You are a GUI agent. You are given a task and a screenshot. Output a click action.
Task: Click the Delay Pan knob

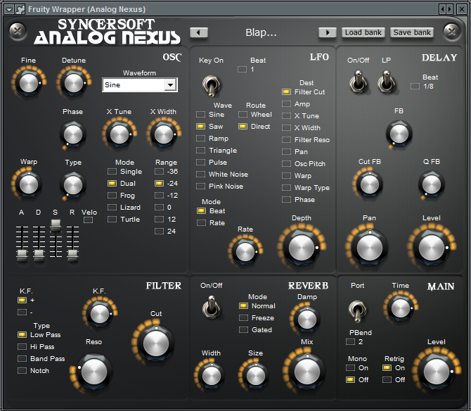click(x=370, y=248)
